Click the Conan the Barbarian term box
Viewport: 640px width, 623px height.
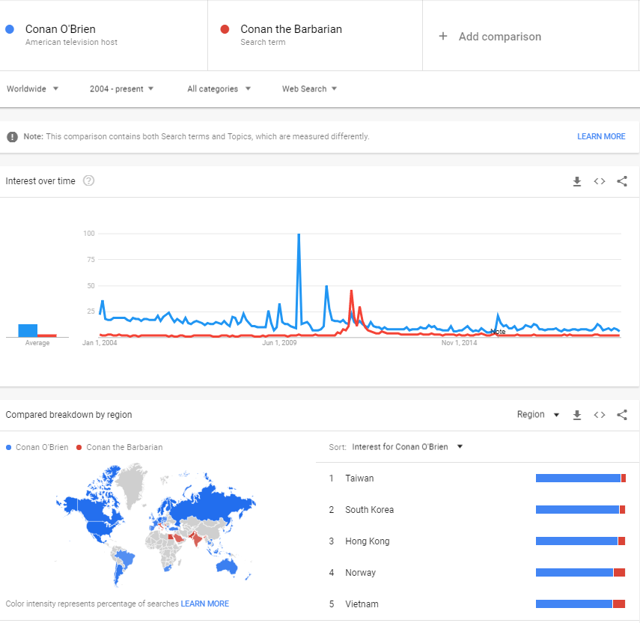[291, 29]
